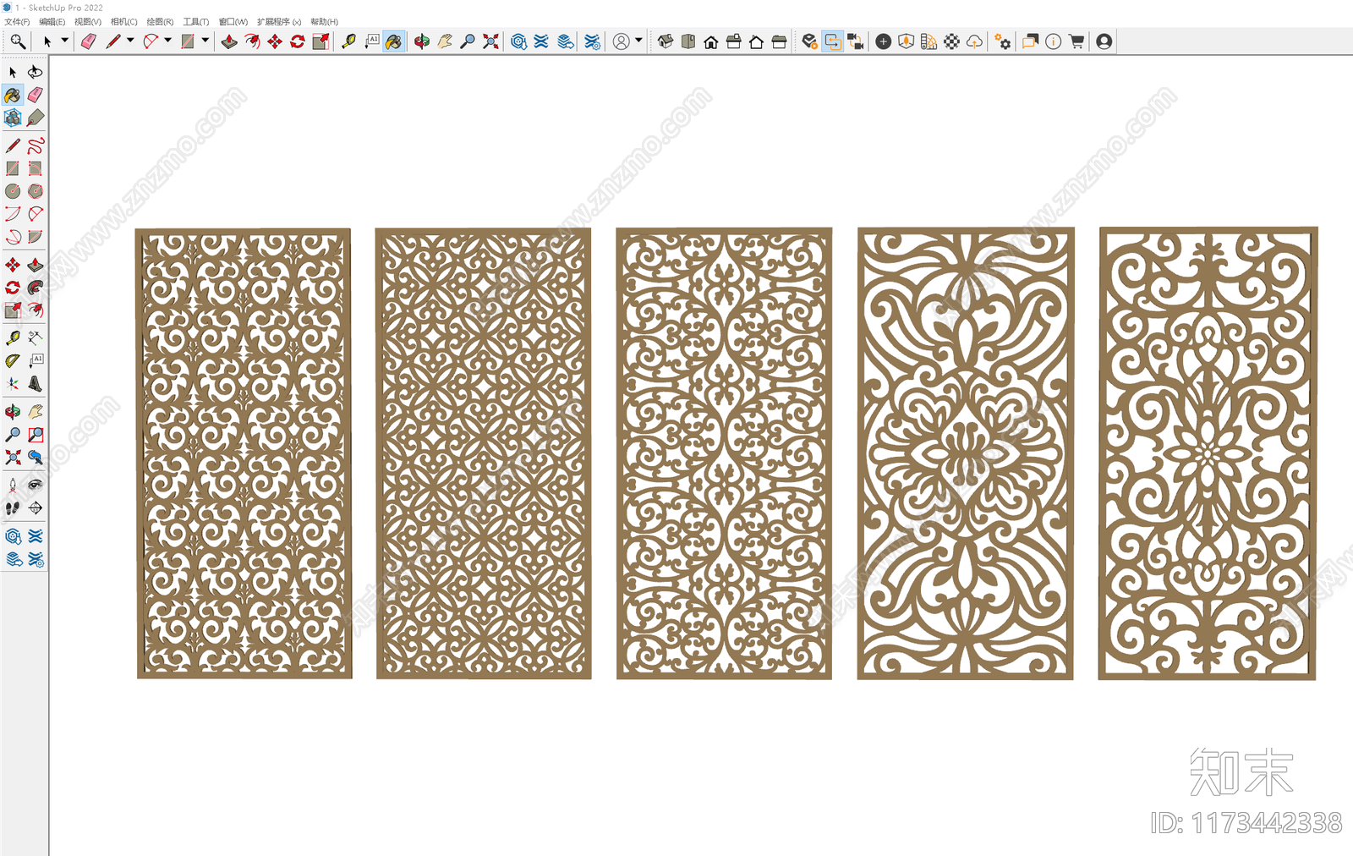Select the Polygon tool
Screen dimensions: 1353x856
pyautogui.click(x=35, y=191)
